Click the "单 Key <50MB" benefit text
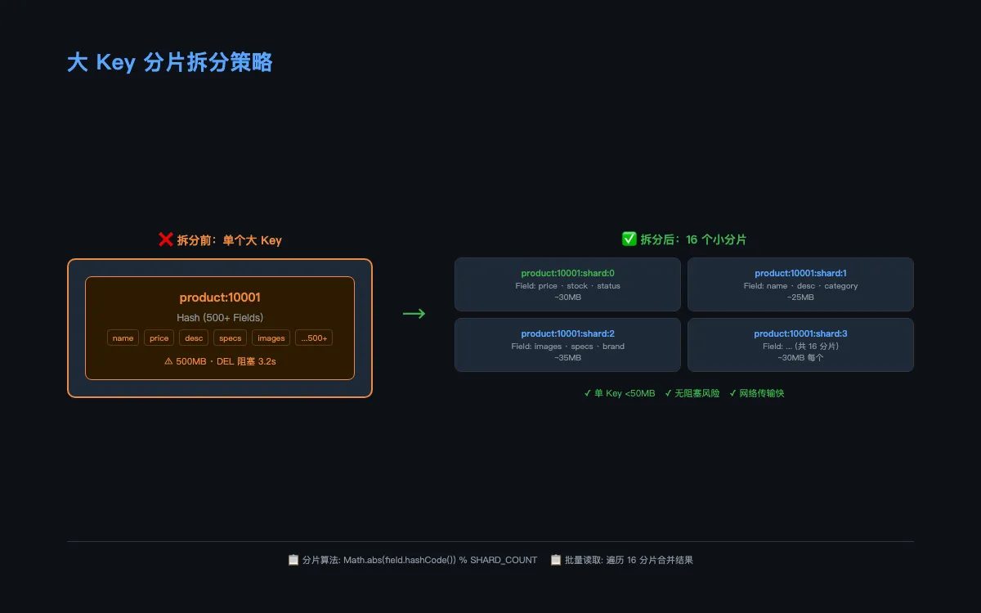Screen dimensions: 981x613 coord(625,393)
